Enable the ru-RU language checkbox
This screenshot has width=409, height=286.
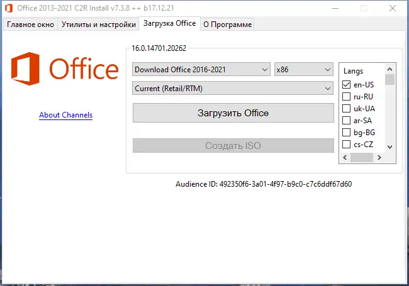tap(346, 97)
